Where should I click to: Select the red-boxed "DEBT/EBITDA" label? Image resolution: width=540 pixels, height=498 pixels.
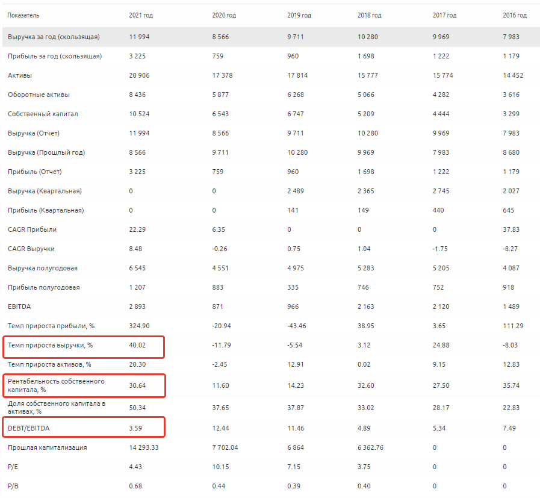30,428
